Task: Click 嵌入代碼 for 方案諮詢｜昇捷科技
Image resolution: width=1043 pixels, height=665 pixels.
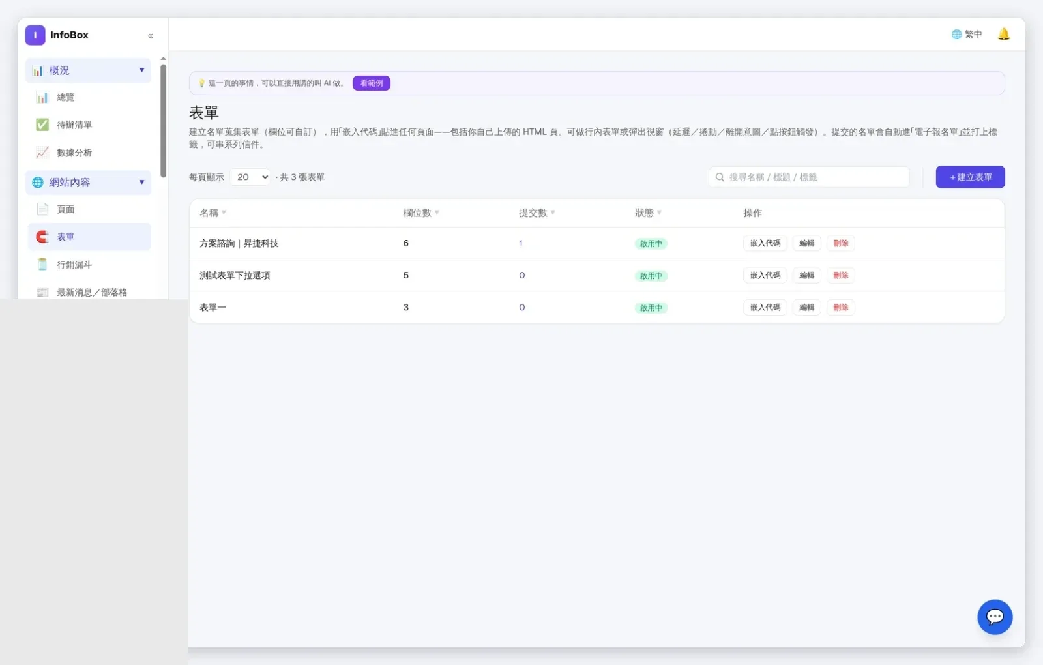Action: tap(765, 243)
